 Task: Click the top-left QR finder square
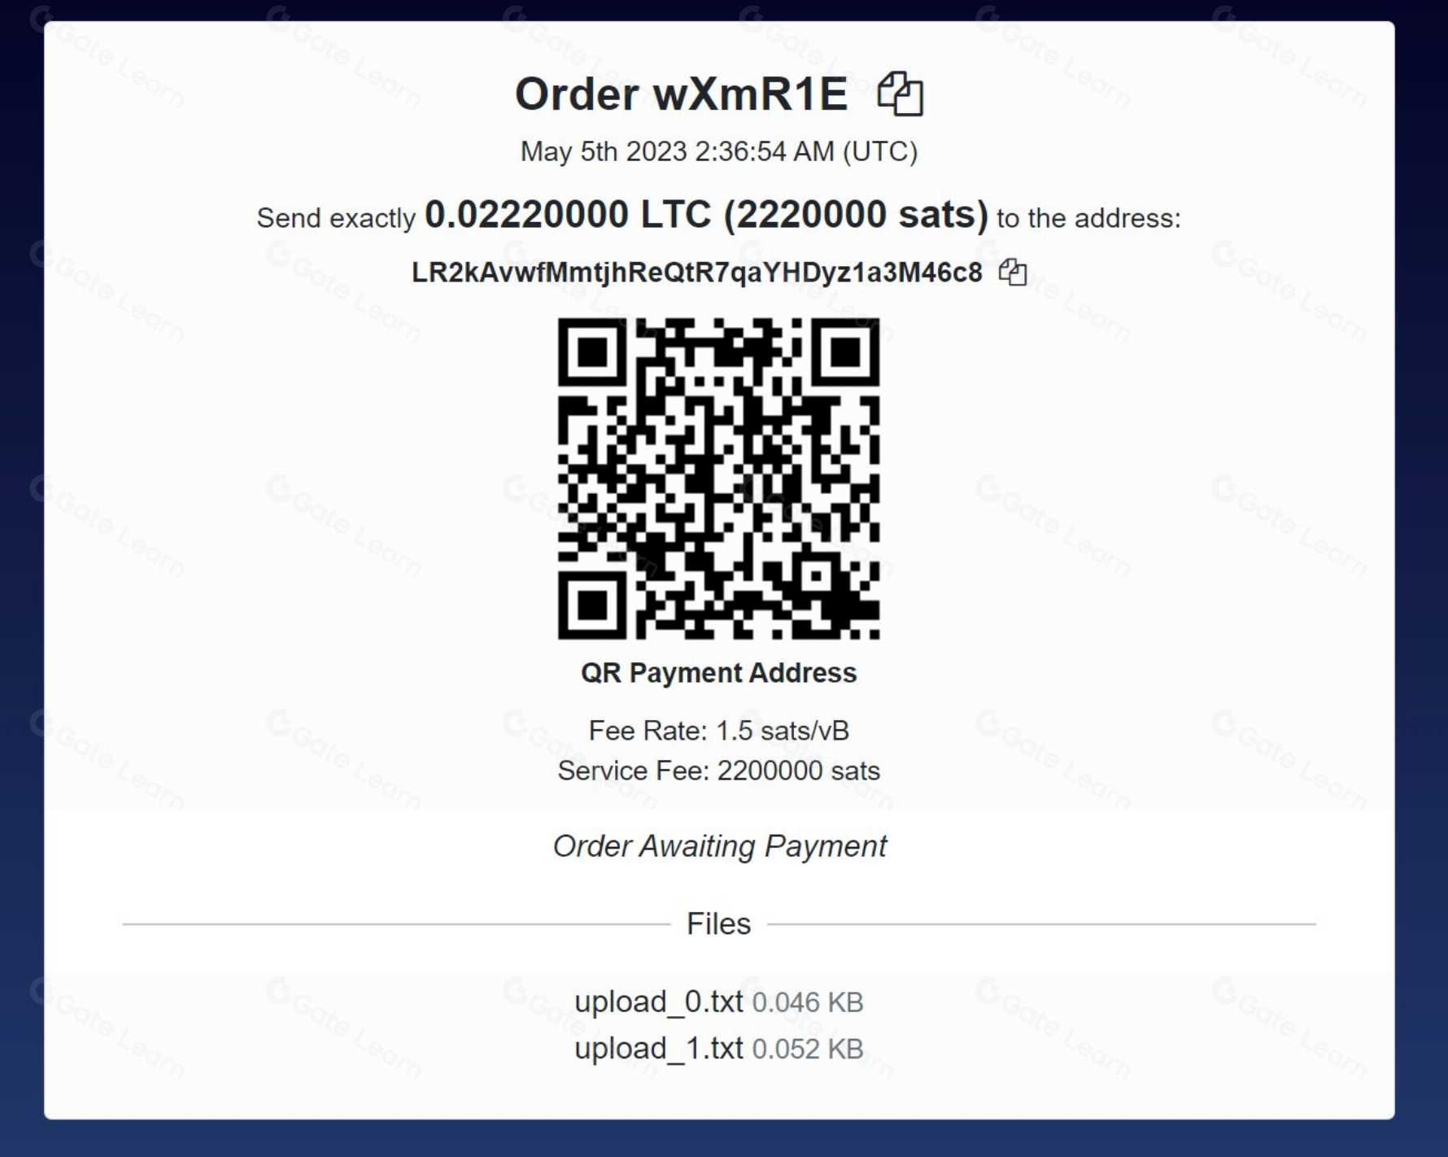(x=592, y=352)
